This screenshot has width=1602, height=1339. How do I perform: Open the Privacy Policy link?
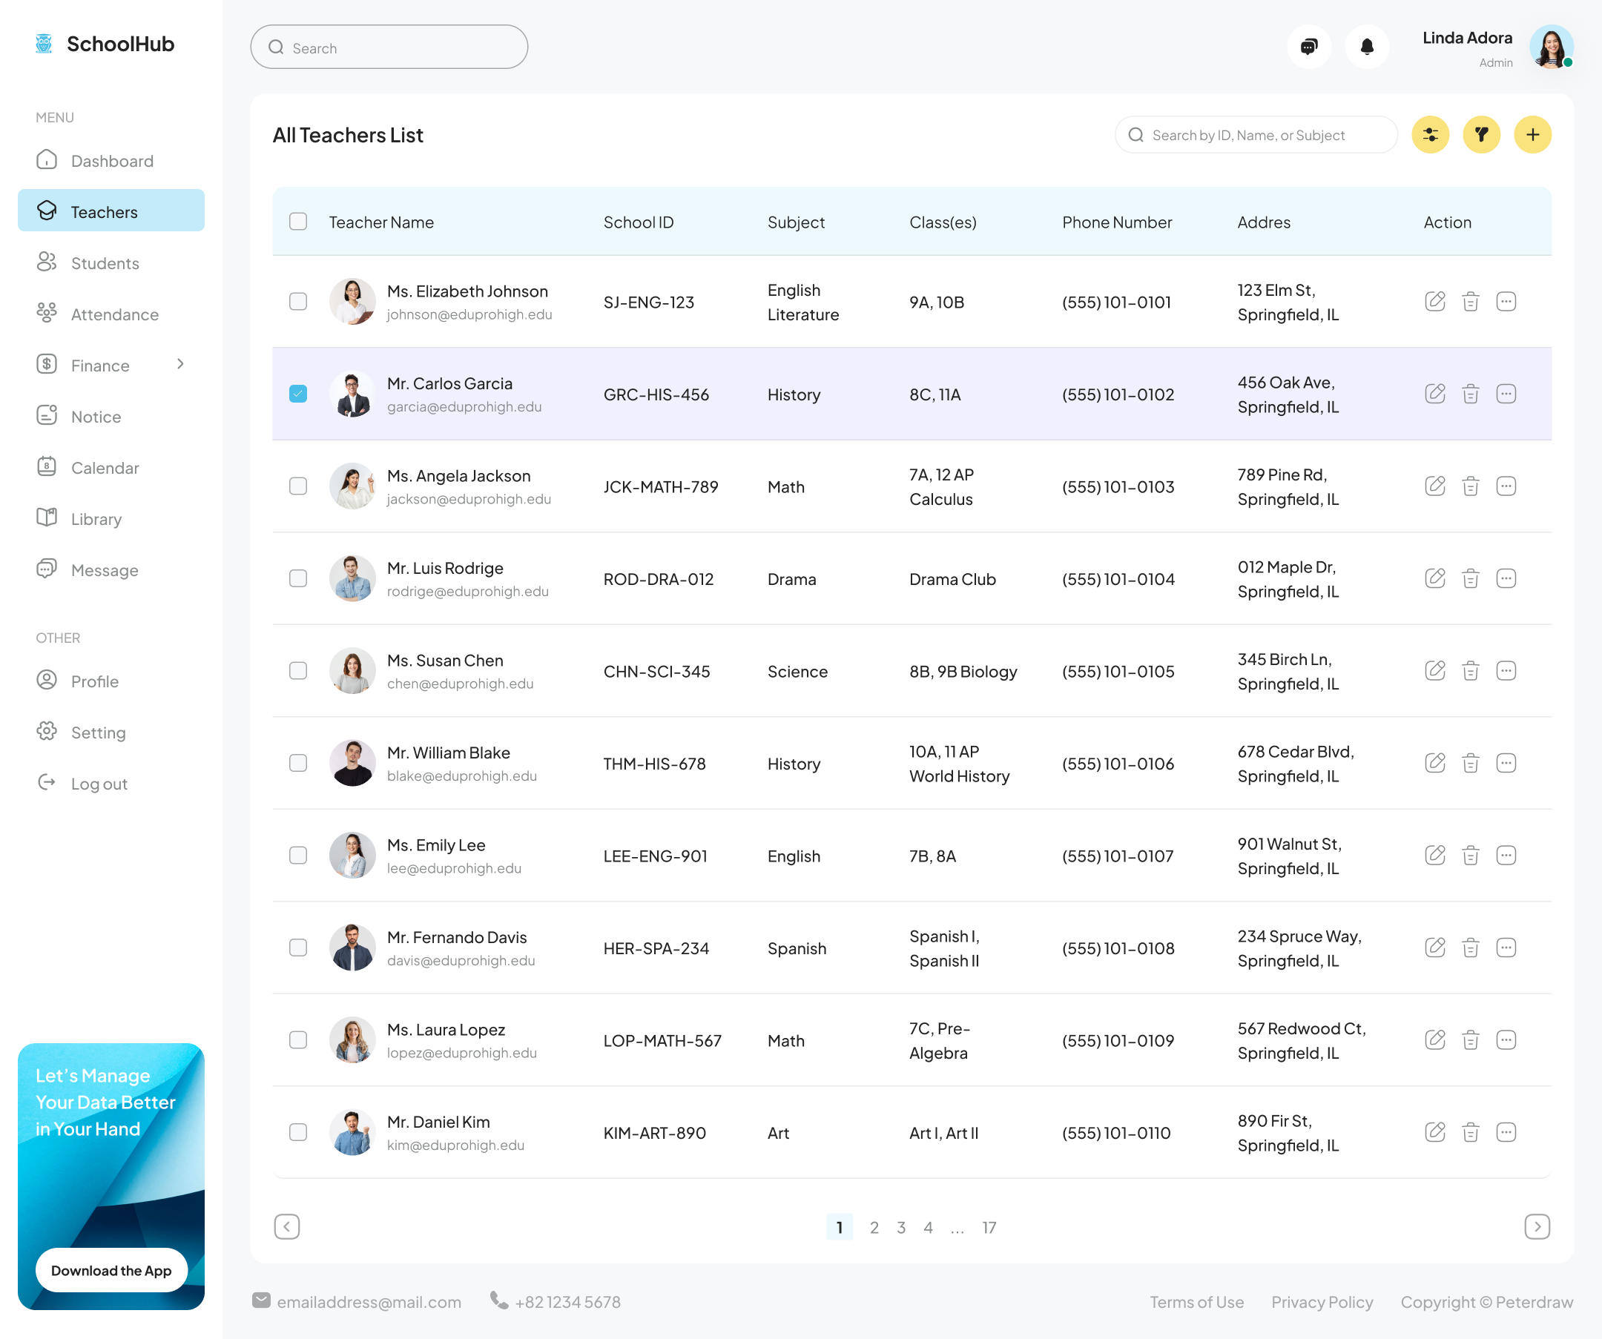tap(1322, 1302)
